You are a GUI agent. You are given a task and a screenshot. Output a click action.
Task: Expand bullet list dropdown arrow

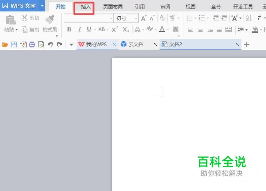click(x=195, y=18)
